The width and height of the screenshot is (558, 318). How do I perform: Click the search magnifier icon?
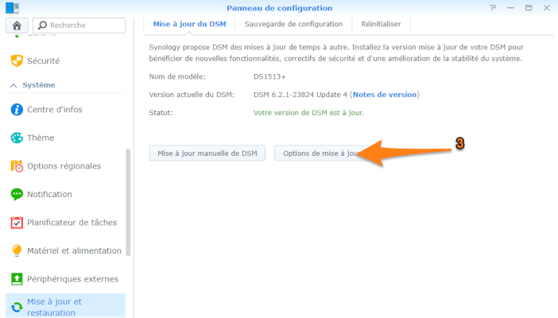pyautogui.click(x=42, y=25)
